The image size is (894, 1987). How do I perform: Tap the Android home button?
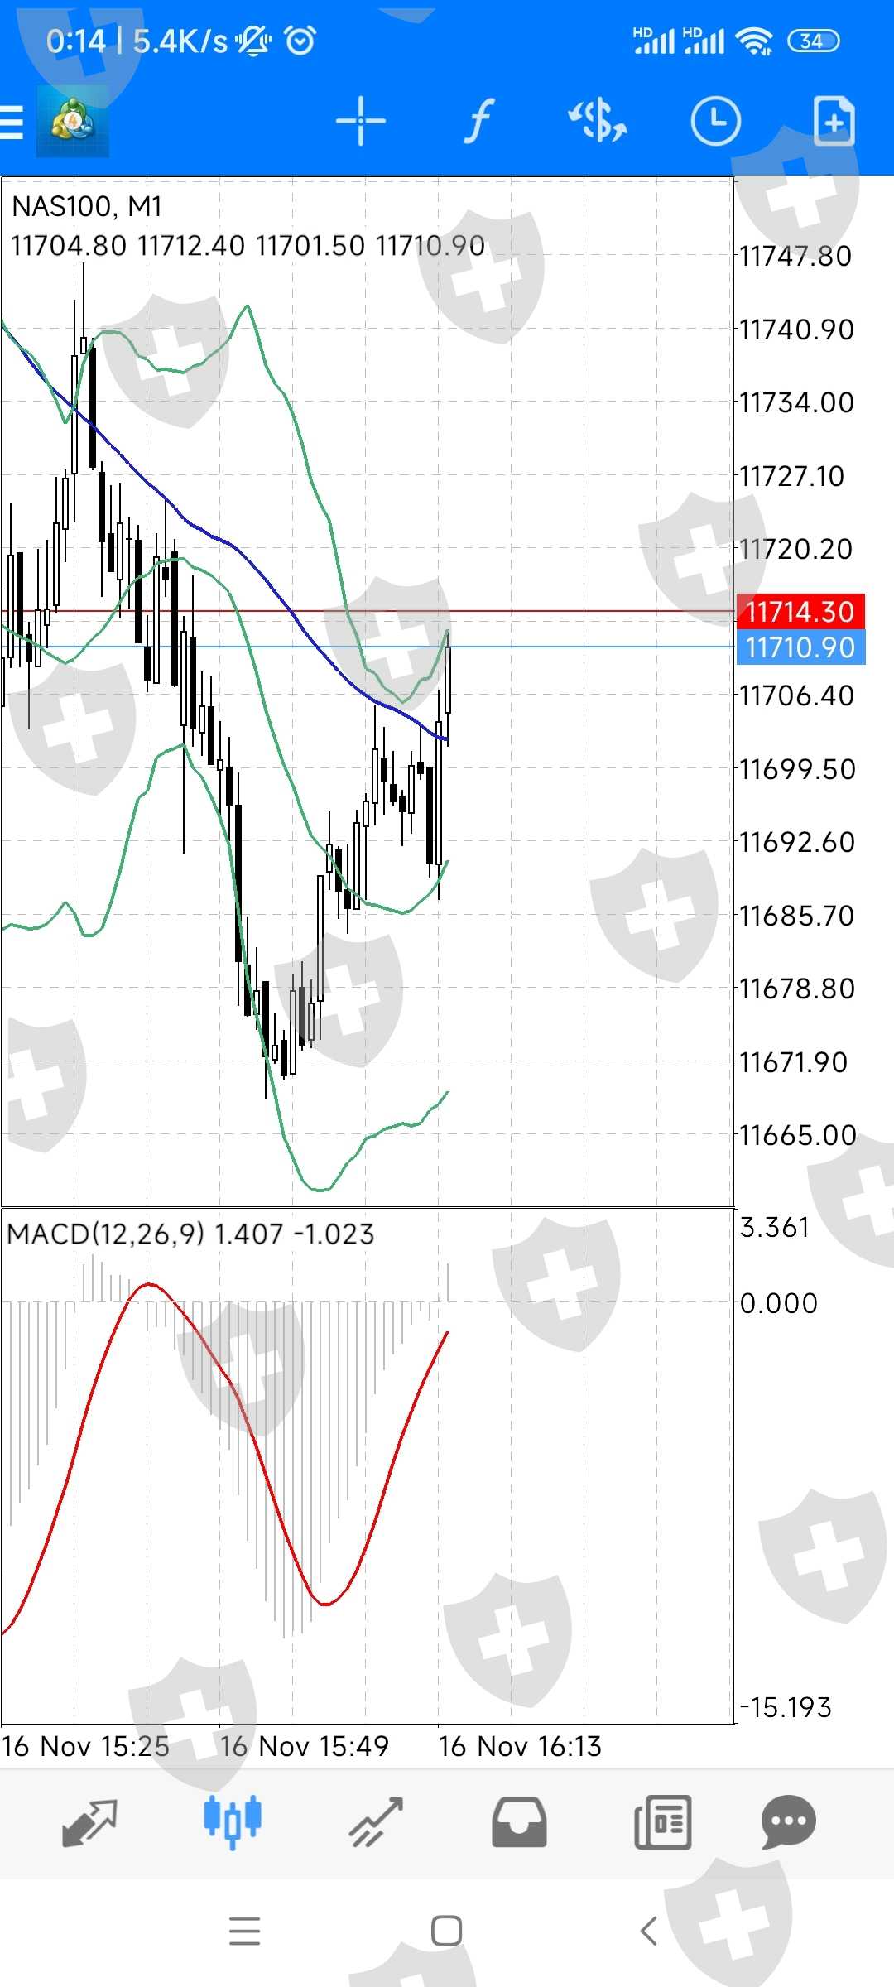click(446, 1931)
